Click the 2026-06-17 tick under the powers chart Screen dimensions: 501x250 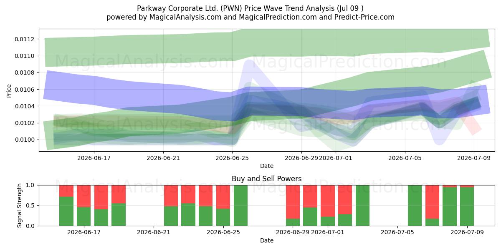click(x=84, y=232)
